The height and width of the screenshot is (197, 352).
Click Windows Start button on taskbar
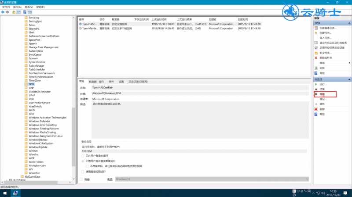point(5,193)
